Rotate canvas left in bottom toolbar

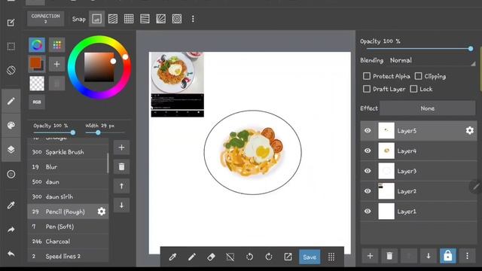[x=249, y=257]
